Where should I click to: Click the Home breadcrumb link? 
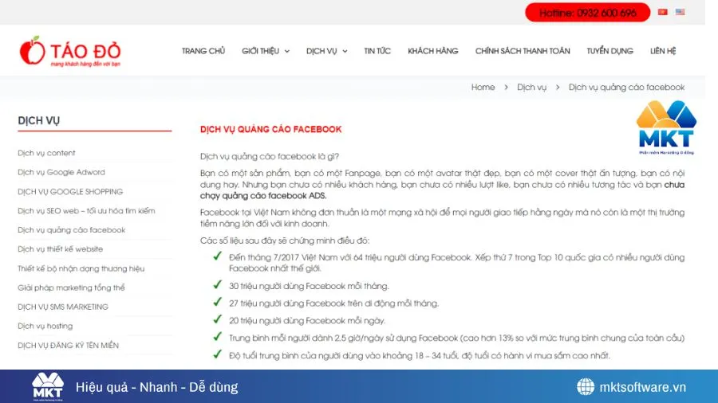[x=483, y=87]
